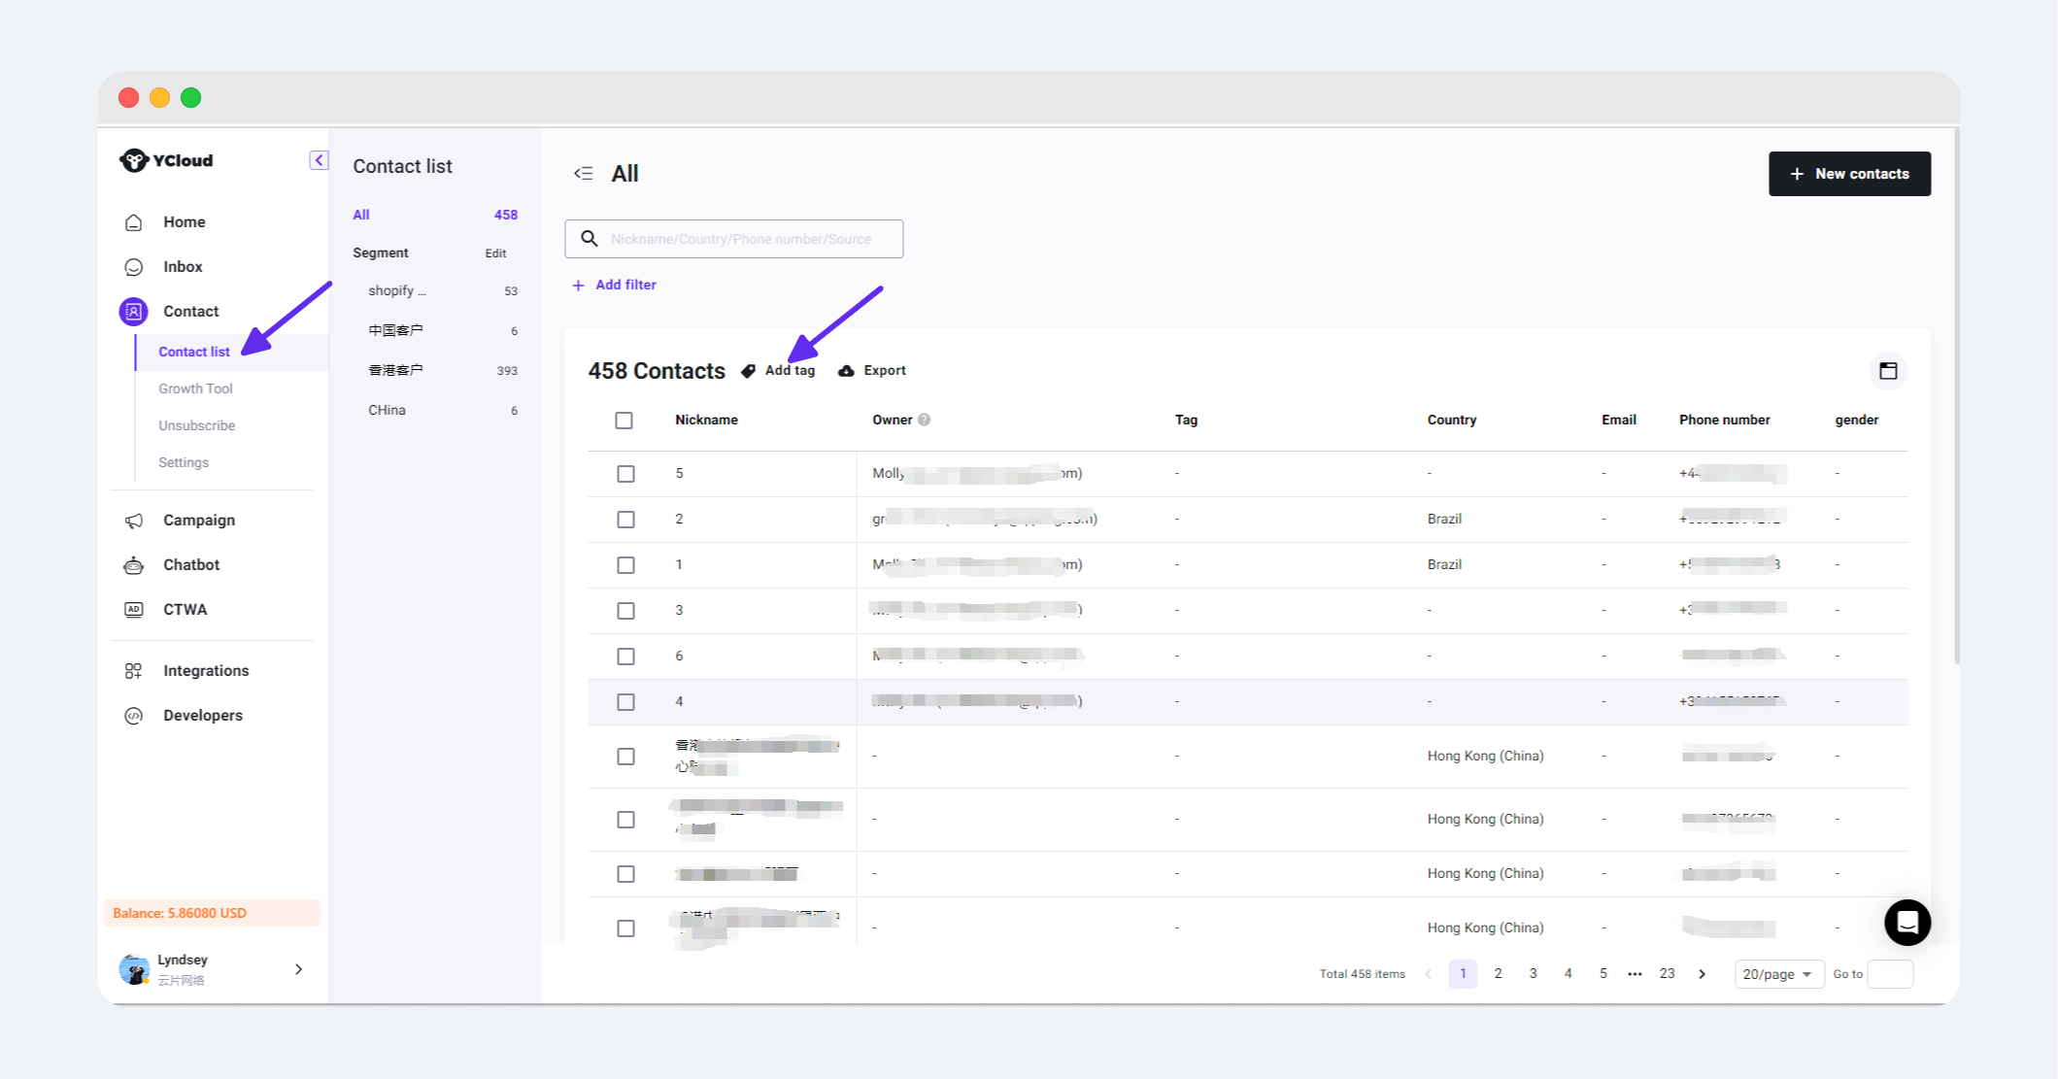Click the Campaign megaphone icon
2058x1079 pixels.
point(134,521)
